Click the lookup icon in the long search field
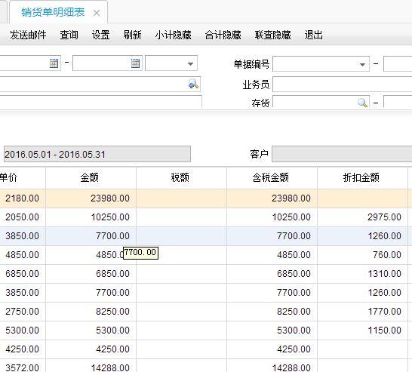The height and width of the screenshot is (372, 412). pyautogui.click(x=193, y=85)
